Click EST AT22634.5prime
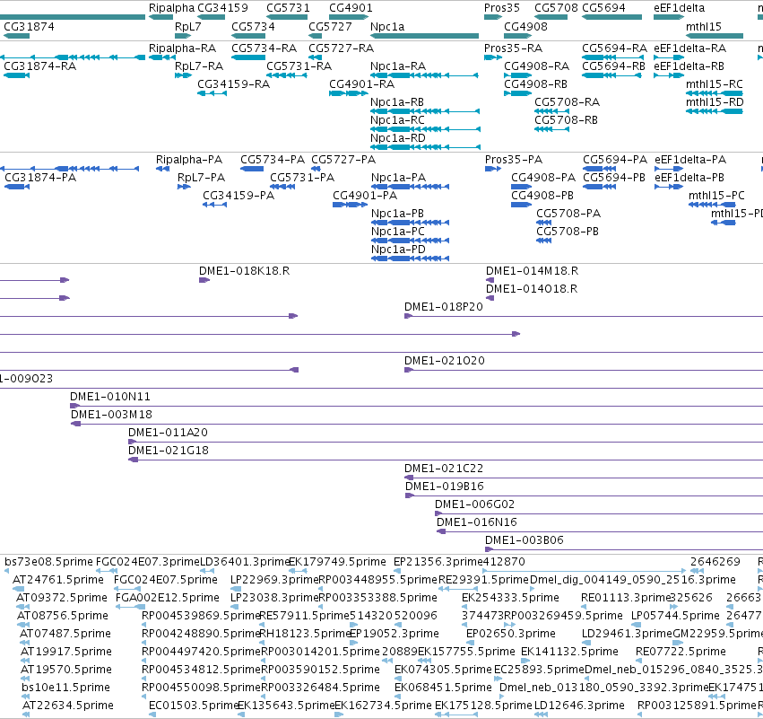This screenshot has height=719, width=763. [67, 706]
